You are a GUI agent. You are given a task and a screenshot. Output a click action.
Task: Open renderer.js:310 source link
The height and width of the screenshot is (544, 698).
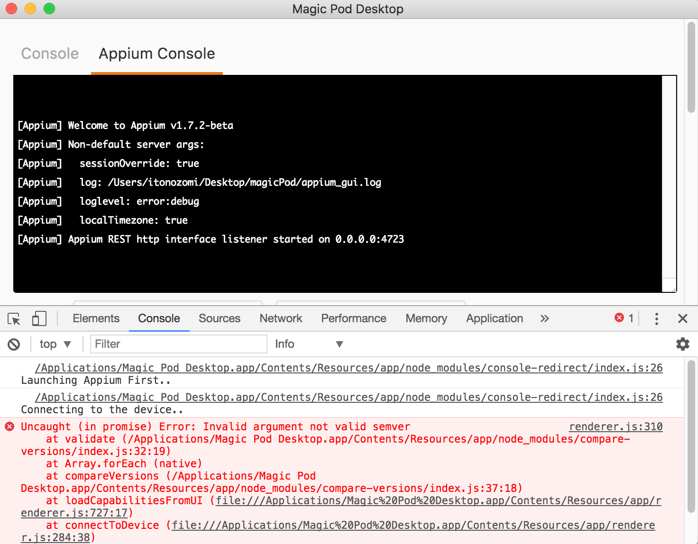click(x=615, y=426)
